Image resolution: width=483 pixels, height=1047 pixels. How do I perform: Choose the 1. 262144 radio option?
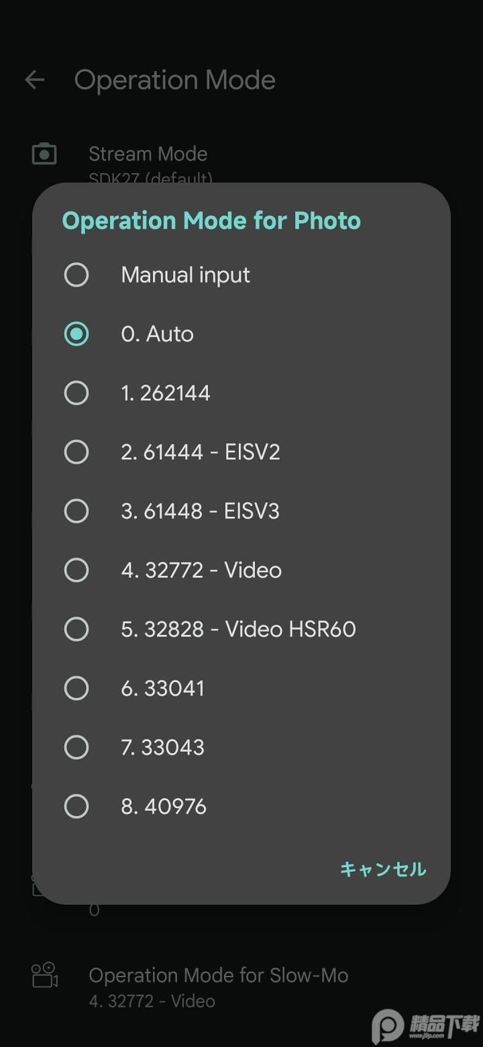[x=76, y=393]
